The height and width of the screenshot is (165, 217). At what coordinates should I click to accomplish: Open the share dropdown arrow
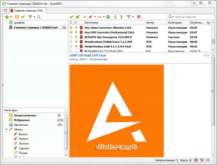(x=104, y=17)
